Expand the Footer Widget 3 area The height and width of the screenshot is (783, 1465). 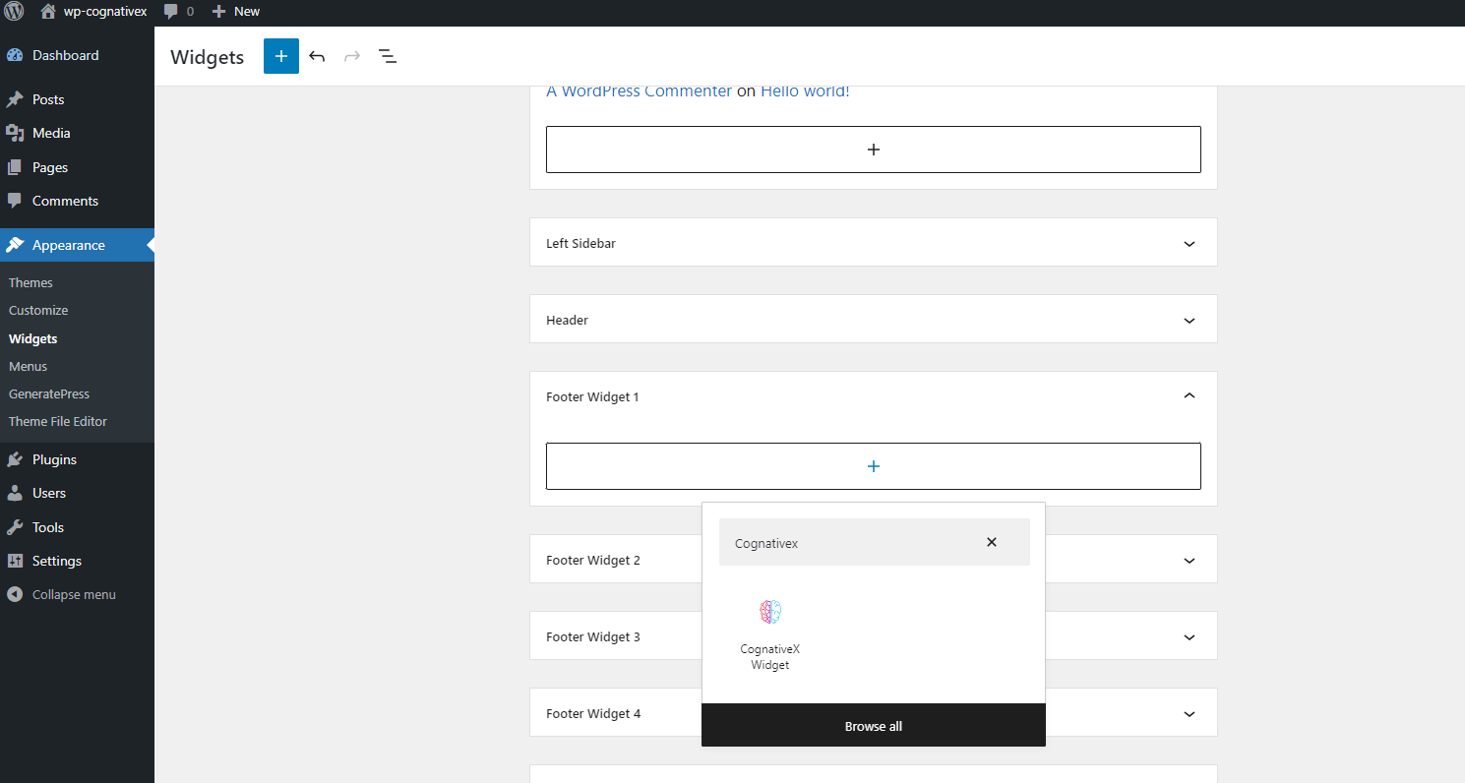(x=1190, y=636)
